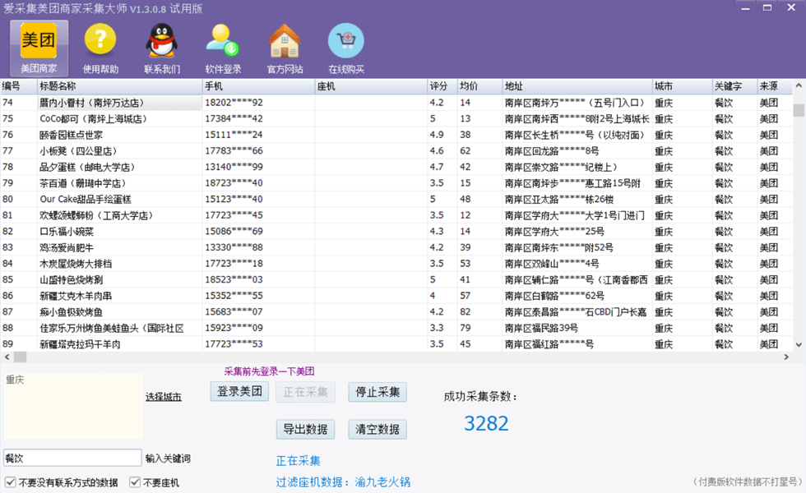The height and width of the screenshot is (493, 806).
Task: Select the row 小板凳（四公里店）
Action: [396, 151]
